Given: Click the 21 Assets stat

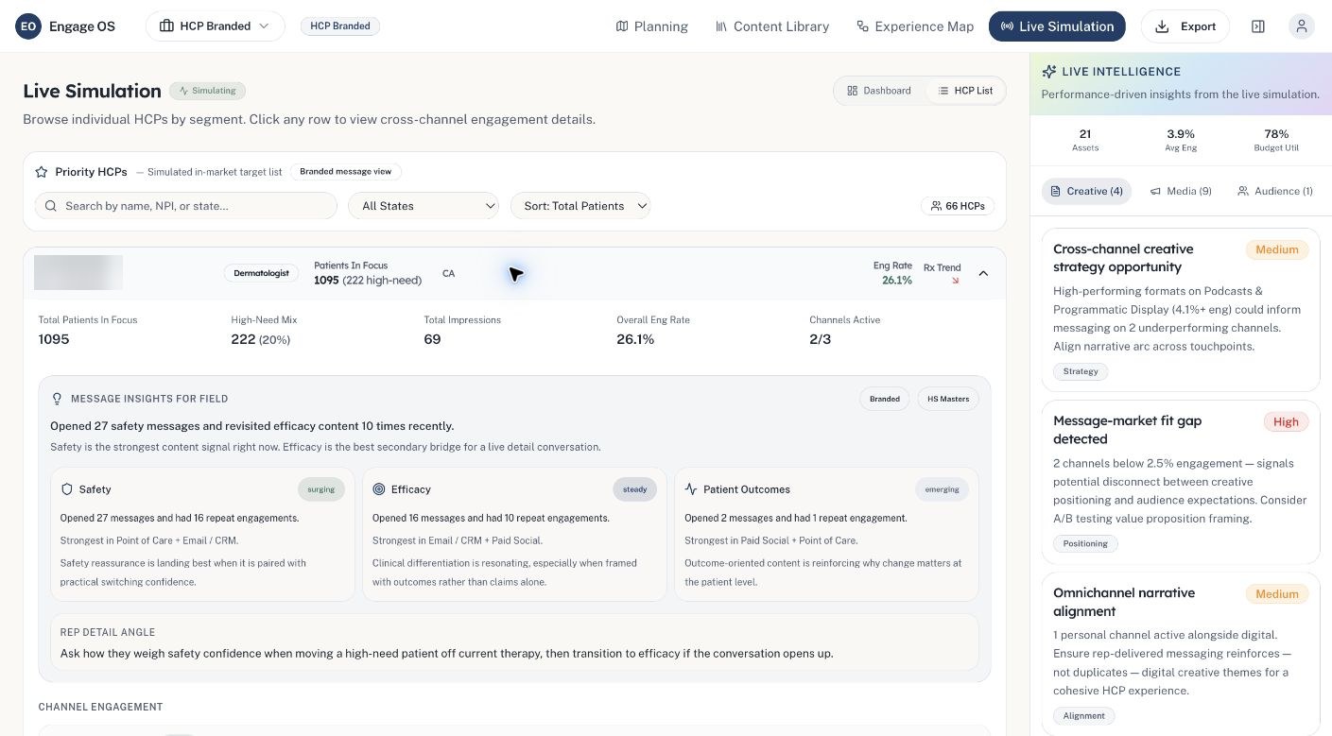Looking at the screenshot, I should coord(1085,140).
